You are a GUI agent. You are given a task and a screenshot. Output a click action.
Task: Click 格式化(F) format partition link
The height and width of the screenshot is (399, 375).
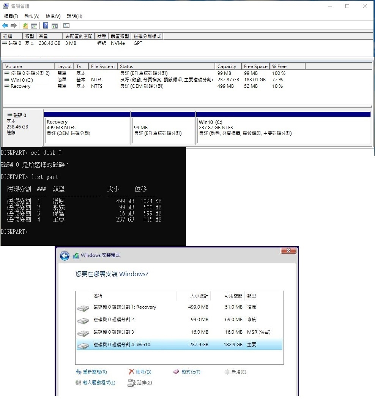pos(187,372)
